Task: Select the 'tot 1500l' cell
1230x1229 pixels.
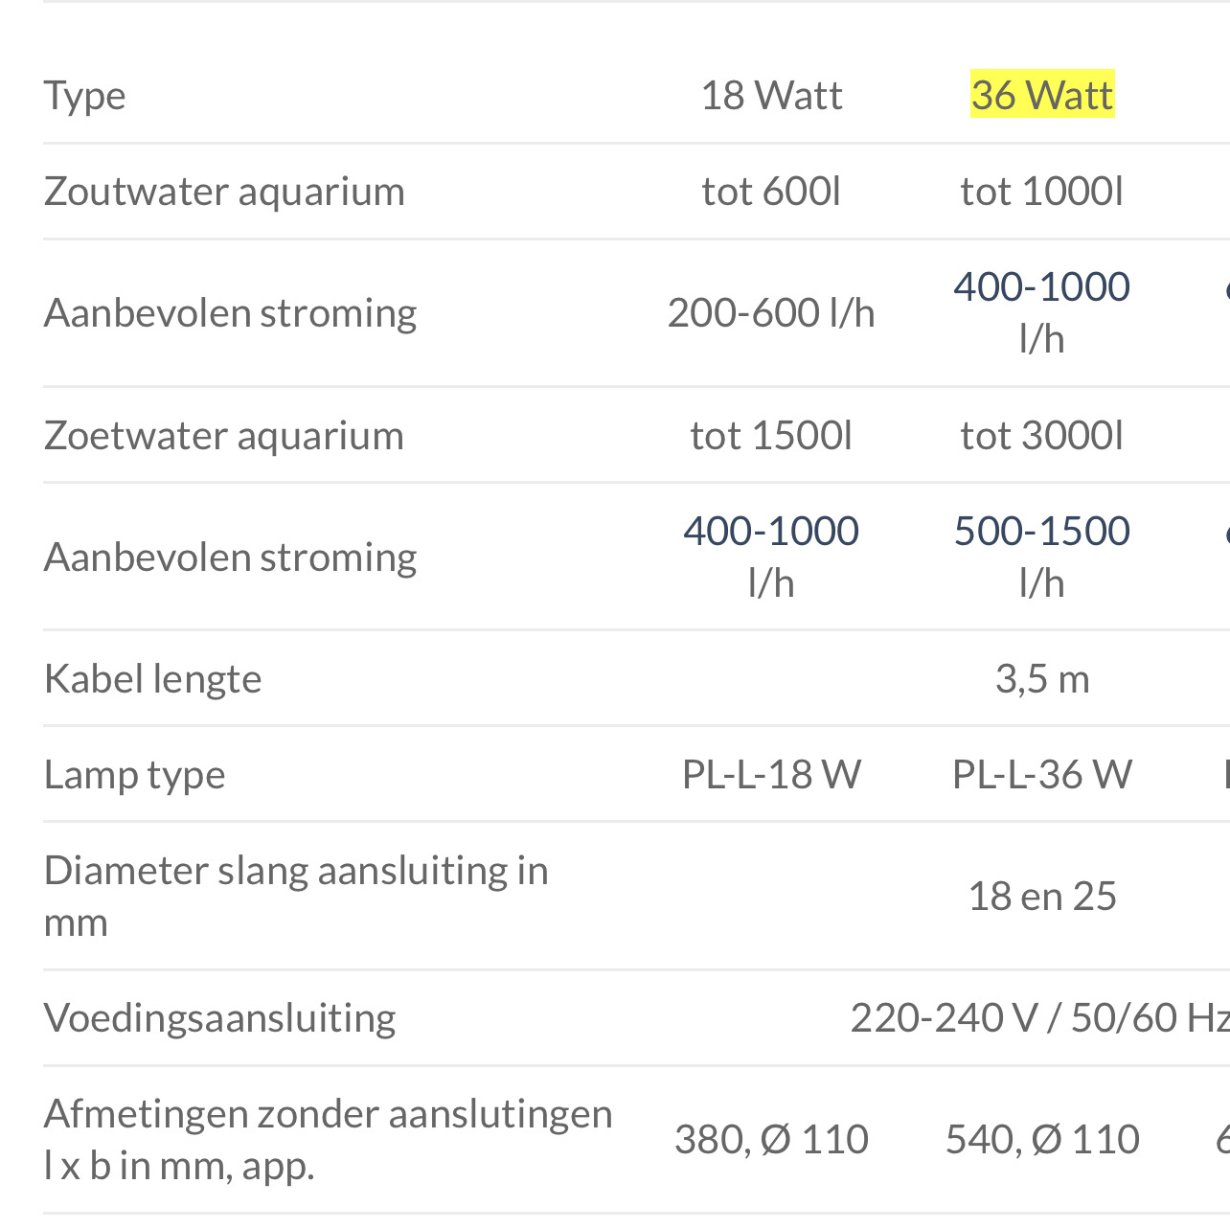Action: click(771, 435)
